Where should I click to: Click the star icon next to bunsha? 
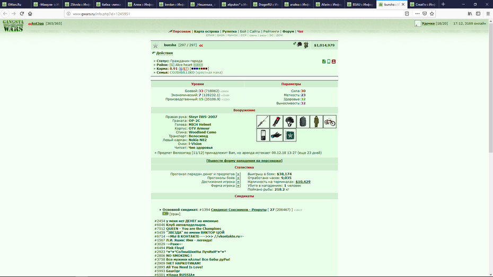click(x=155, y=46)
